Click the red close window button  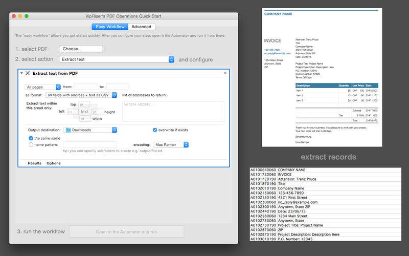pos(14,16)
